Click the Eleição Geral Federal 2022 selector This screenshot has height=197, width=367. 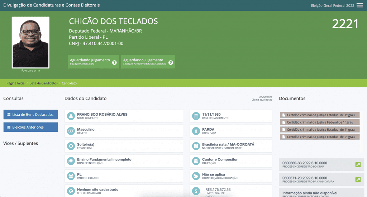[332, 5]
